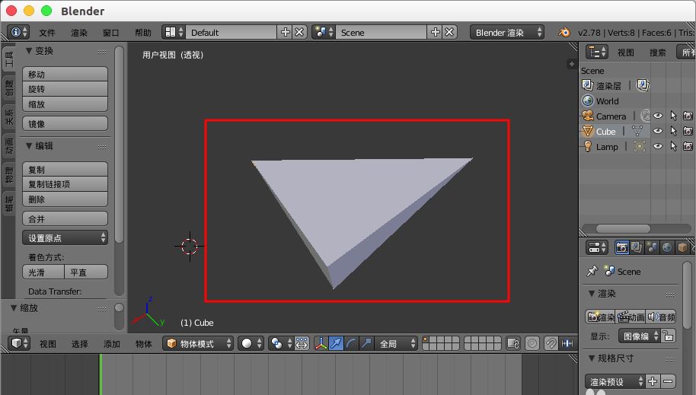Click the Lamp data icon in outliner
The height and width of the screenshot is (395, 696).
[640, 146]
